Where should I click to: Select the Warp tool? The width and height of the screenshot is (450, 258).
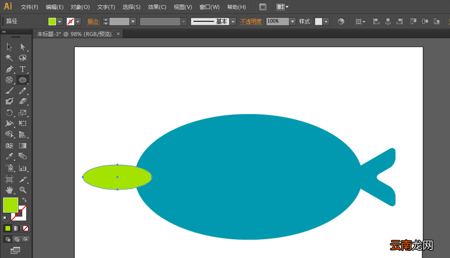point(9,124)
